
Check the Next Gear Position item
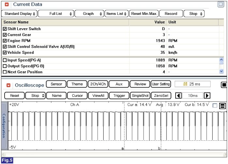5,72
